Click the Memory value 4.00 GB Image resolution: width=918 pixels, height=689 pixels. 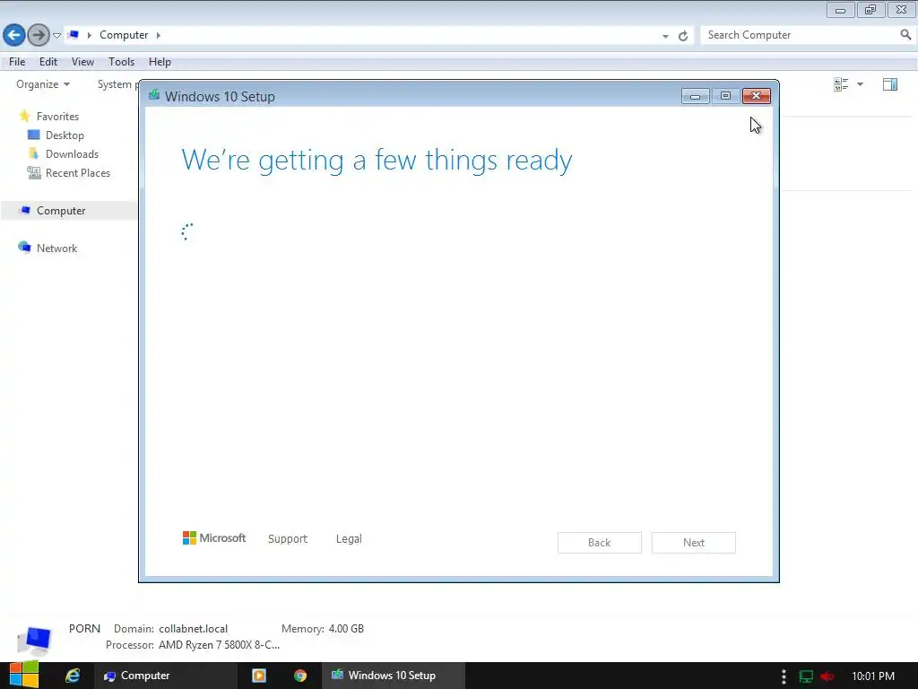pyautogui.click(x=346, y=629)
